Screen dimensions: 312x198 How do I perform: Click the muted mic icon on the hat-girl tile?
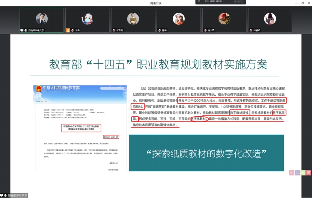click(160, 30)
